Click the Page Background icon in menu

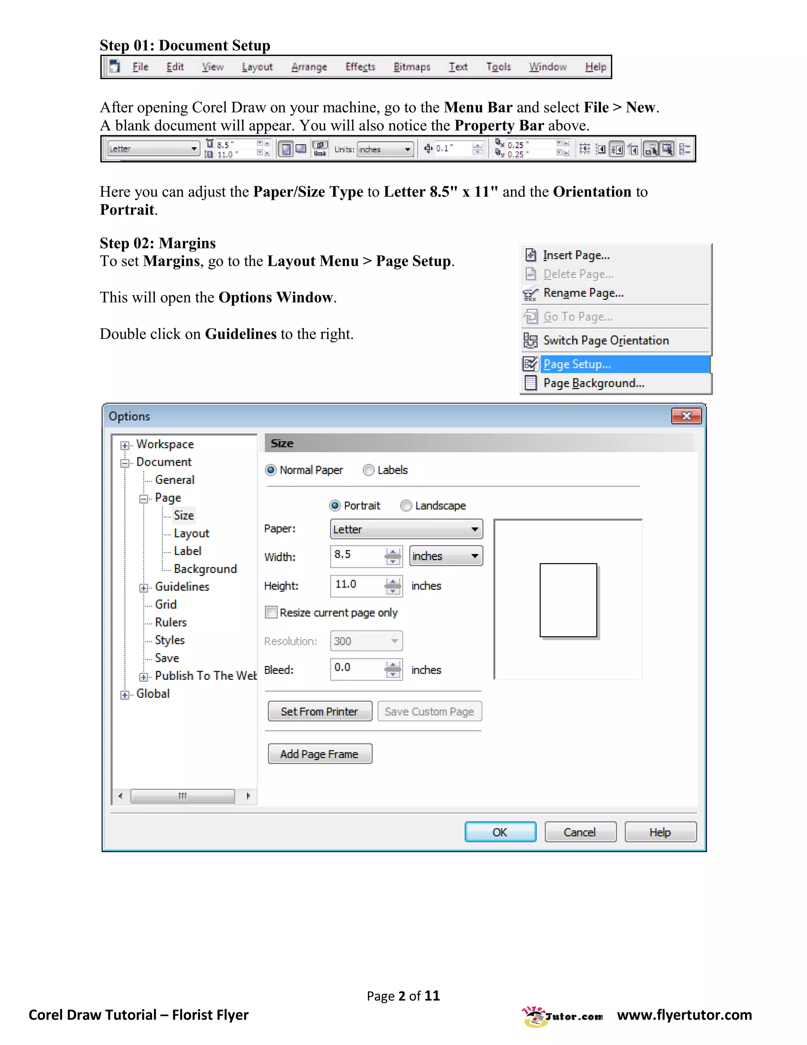530,383
